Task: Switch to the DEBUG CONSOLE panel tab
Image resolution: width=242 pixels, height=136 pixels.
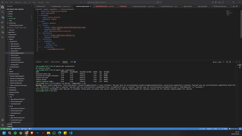Action: click(55, 62)
